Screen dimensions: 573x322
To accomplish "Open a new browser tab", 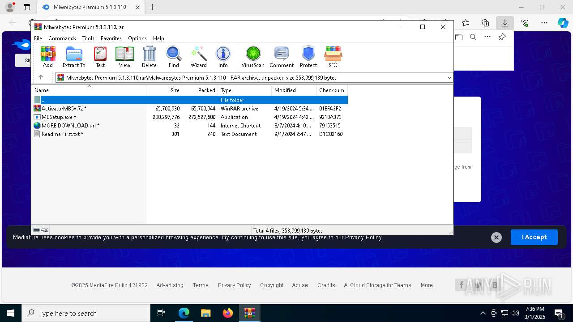I will [153, 7].
